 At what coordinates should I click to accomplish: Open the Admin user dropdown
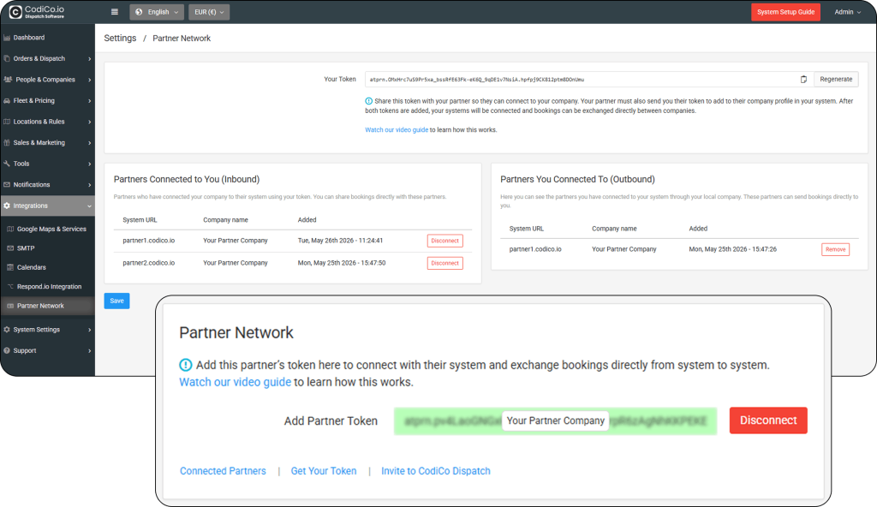click(847, 12)
